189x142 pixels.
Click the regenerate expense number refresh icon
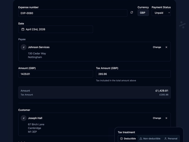(x=132, y=12)
